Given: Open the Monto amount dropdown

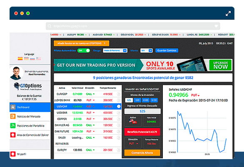Looking at the screenshot, I should [147, 51].
